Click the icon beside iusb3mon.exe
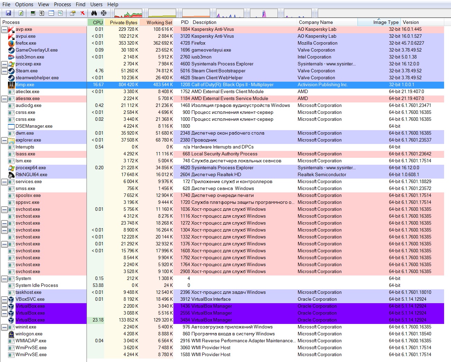451x362 pixels. 11,57
